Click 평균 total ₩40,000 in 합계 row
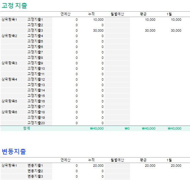Viewport: 190px width, 180px height. 149,129
